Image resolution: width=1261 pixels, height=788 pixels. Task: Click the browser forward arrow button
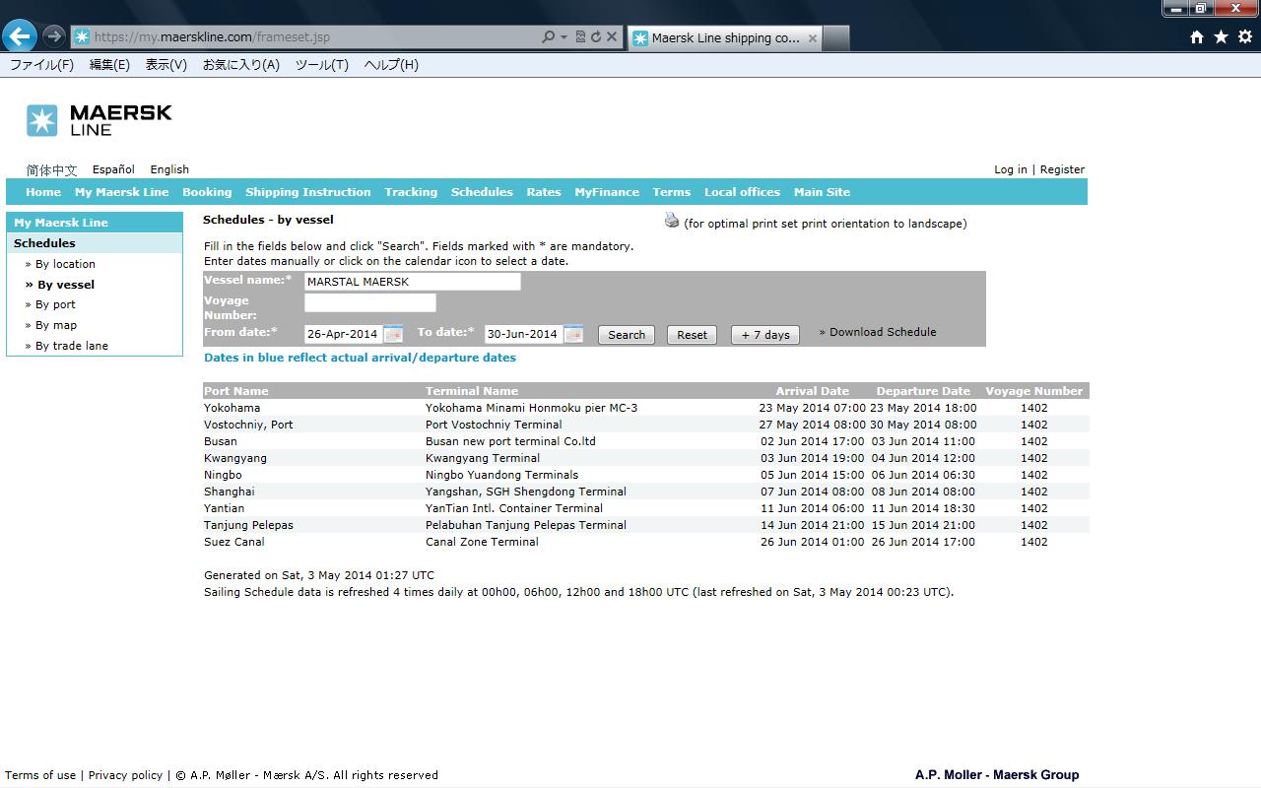[x=54, y=36]
